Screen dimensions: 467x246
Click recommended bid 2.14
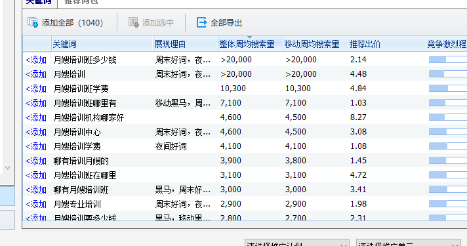tap(358, 60)
